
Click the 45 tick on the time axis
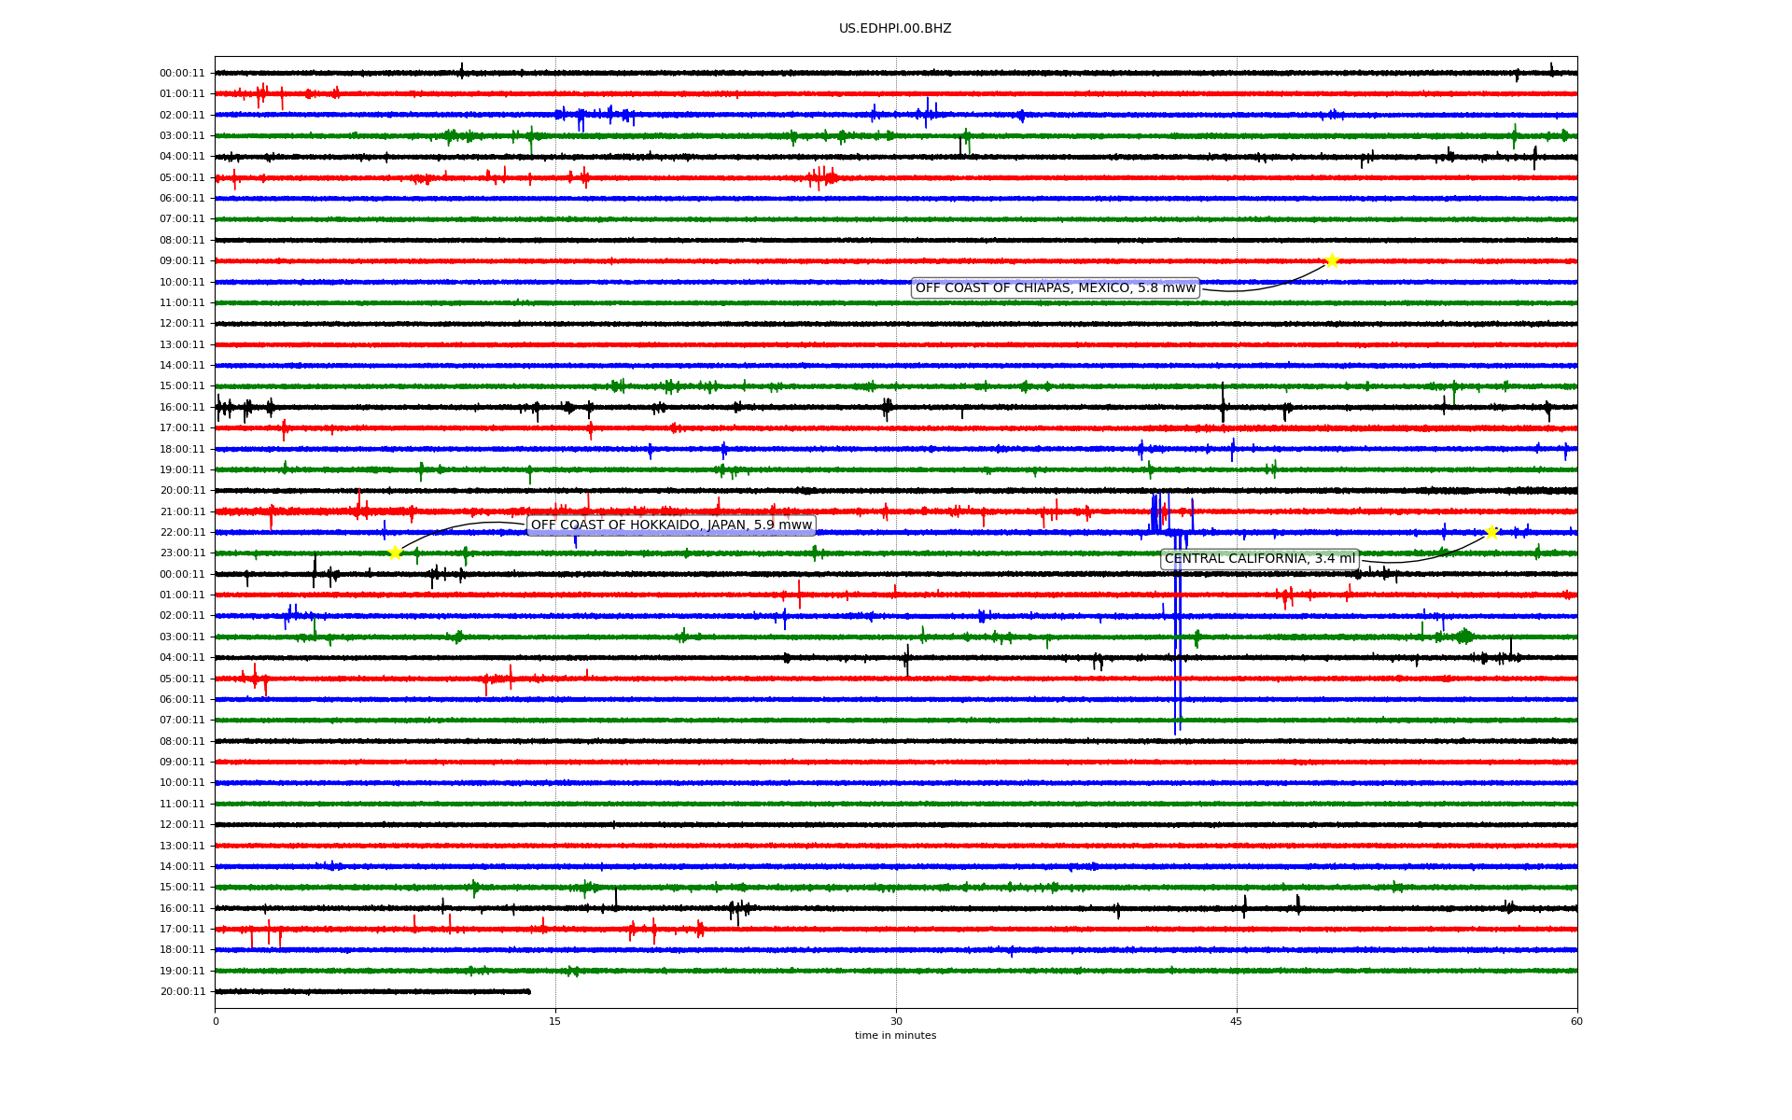coord(1237,1021)
